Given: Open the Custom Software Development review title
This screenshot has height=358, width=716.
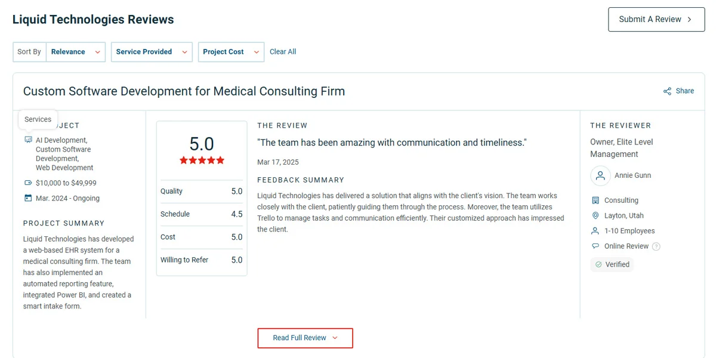Looking at the screenshot, I should pyautogui.click(x=184, y=91).
